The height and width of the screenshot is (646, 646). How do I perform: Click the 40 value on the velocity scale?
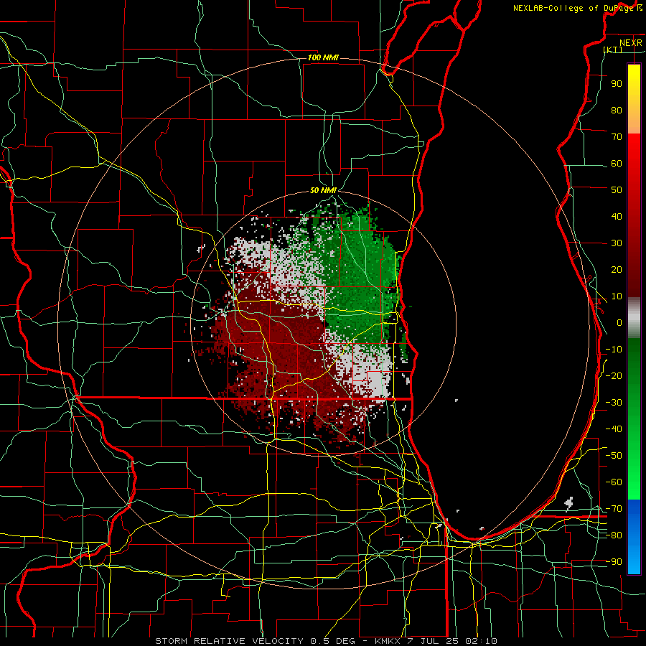(x=617, y=216)
